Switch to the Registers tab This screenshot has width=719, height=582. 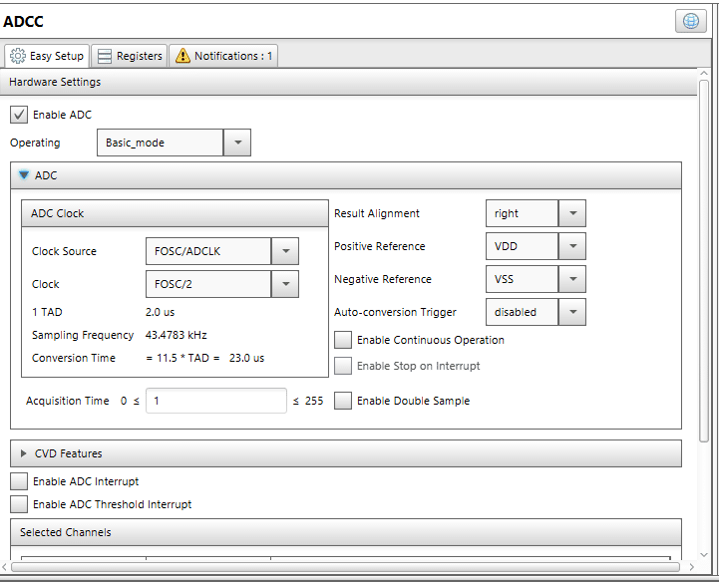point(130,56)
